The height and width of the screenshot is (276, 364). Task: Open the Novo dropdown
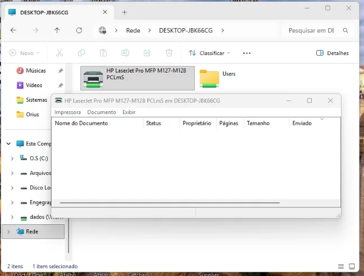(x=24, y=53)
